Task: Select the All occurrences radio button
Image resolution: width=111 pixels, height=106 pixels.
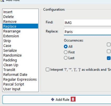Action: pyautogui.click(x=66, y=46)
